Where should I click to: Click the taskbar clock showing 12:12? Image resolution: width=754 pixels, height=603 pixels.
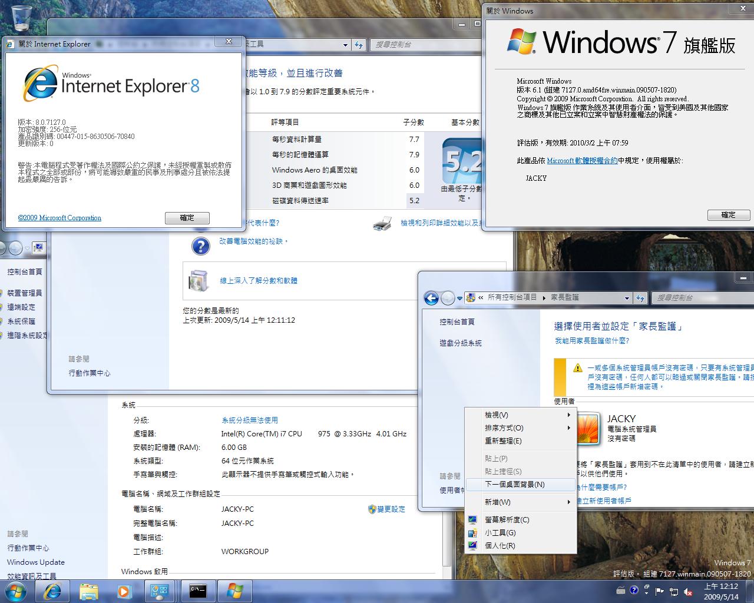pos(722,591)
